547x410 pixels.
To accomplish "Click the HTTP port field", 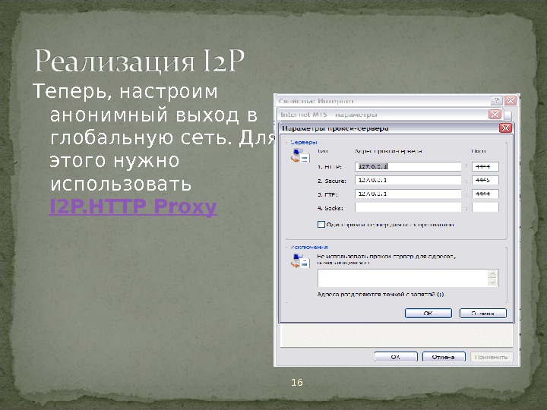I will coord(485,166).
